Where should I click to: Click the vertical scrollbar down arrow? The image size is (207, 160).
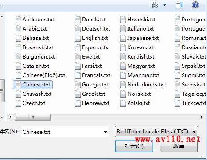click(x=2, y=117)
